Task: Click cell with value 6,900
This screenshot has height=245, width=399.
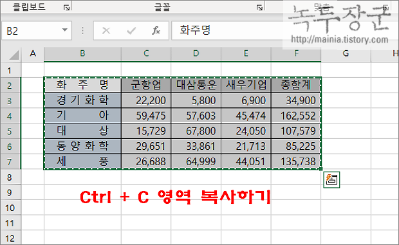Action: coord(246,100)
